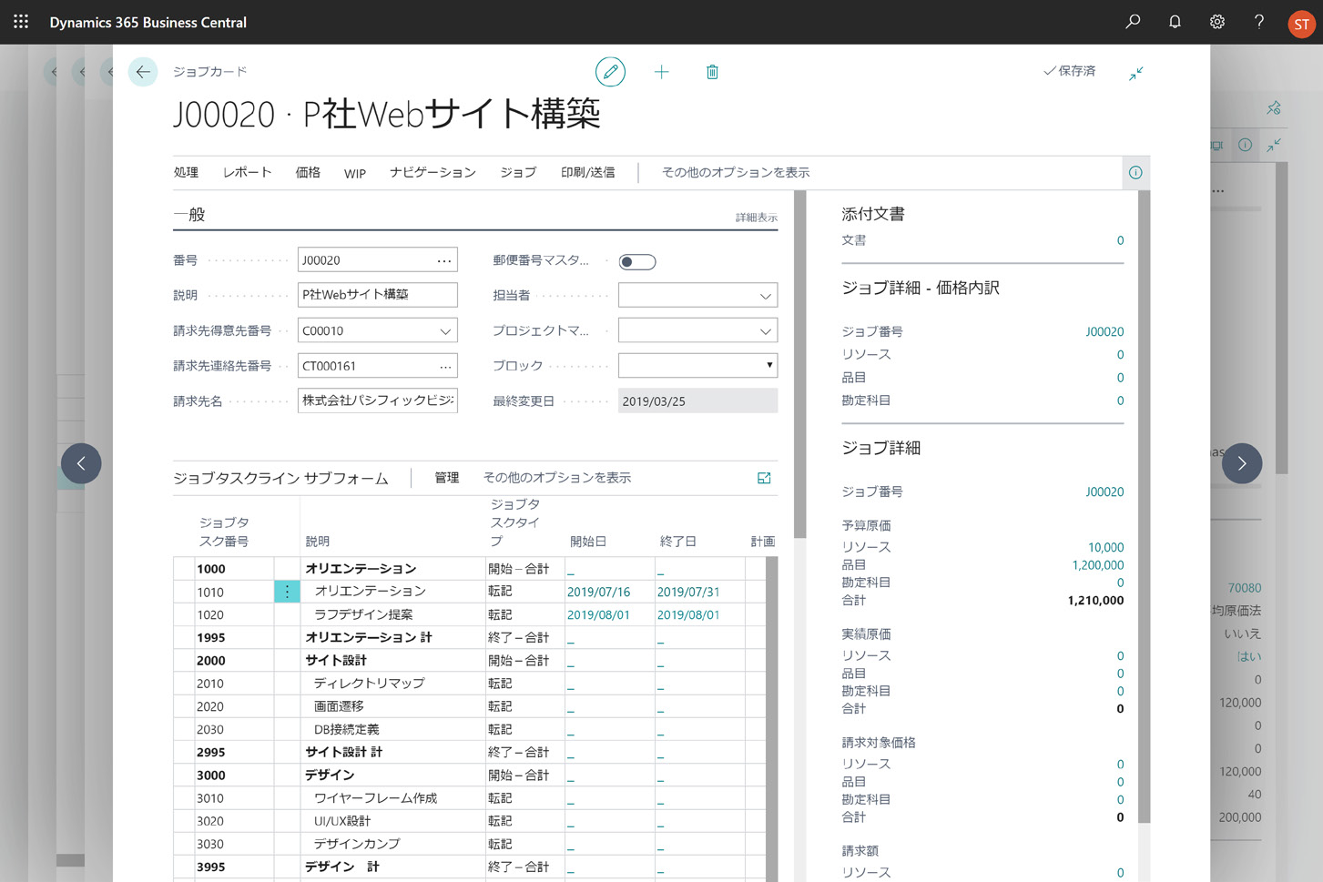Expand the job task lines subform icon

[x=764, y=478]
